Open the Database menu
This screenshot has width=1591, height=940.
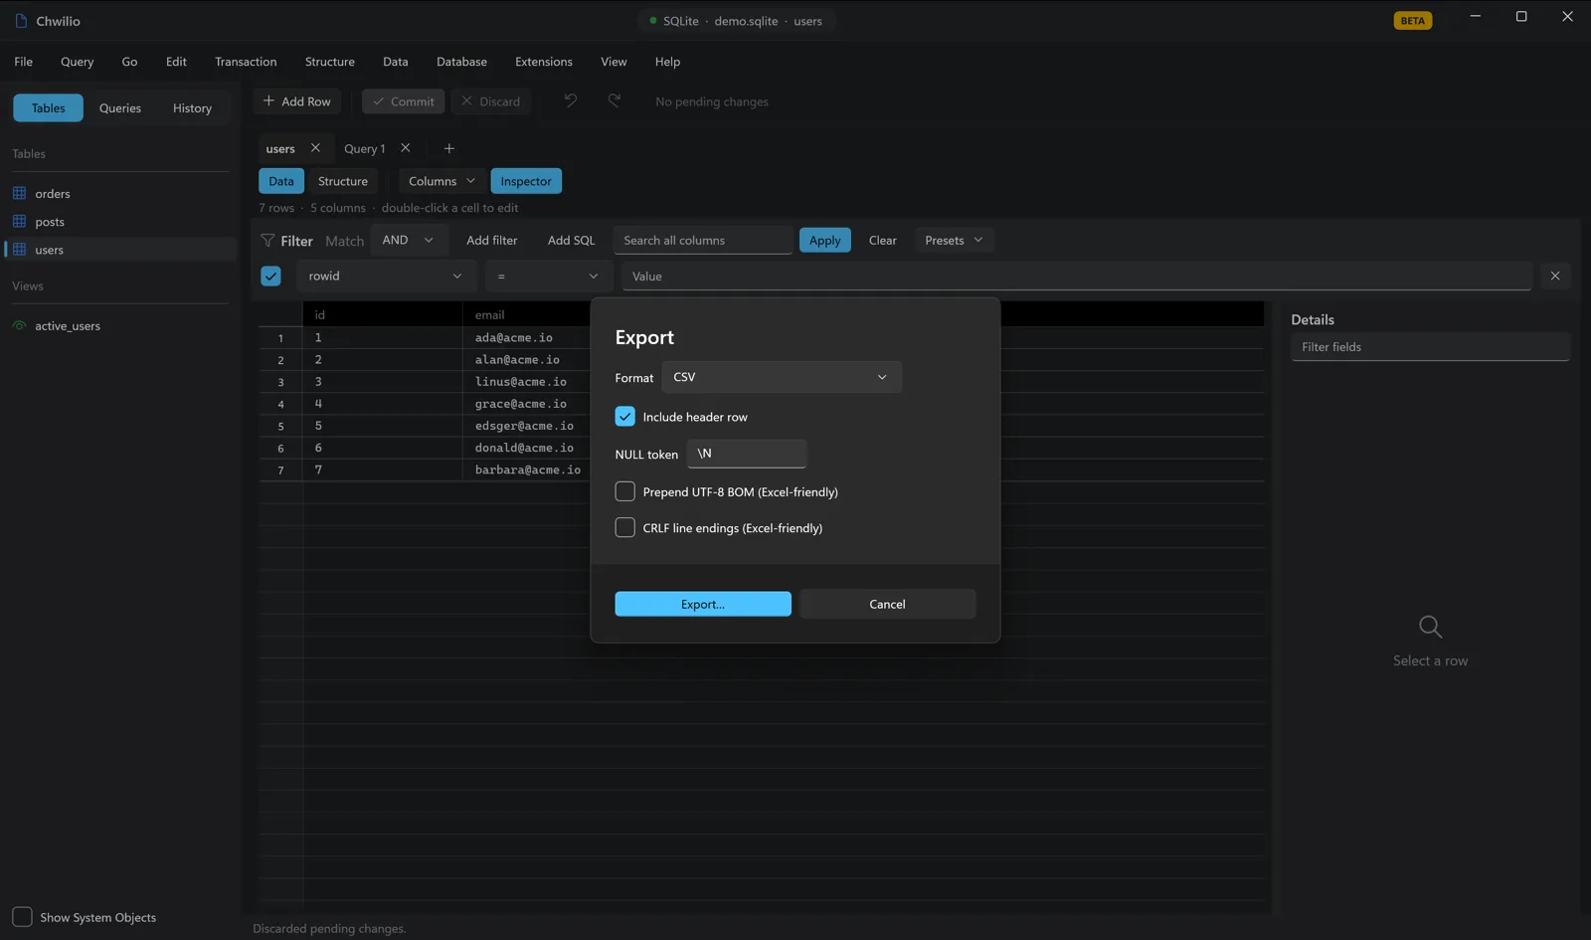pos(461,62)
